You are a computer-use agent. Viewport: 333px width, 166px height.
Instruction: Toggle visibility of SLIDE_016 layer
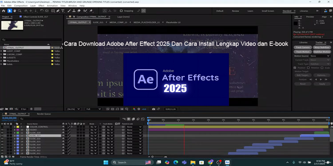pos(2,139)
